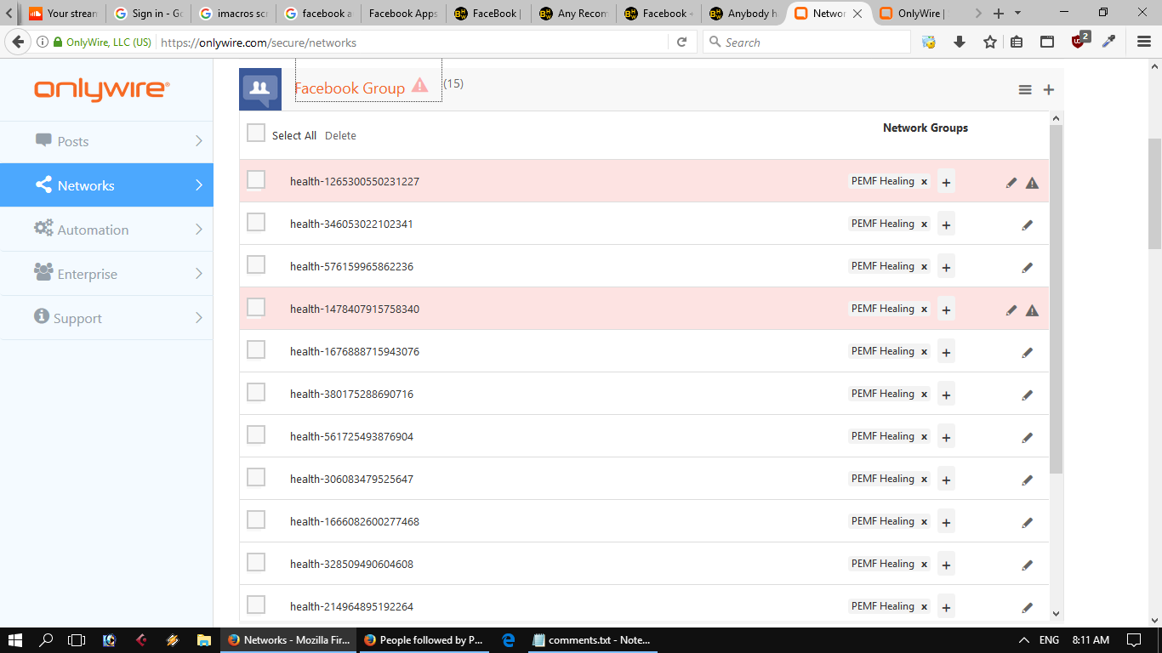Expand the Automation menu chevron

[x=199, y=230]
